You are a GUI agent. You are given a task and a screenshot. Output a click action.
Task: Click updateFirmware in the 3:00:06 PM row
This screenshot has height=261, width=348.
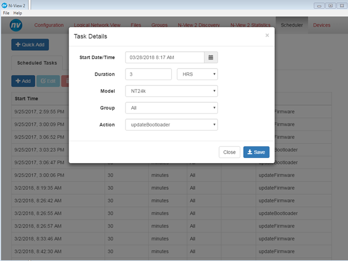pos(277,175)
